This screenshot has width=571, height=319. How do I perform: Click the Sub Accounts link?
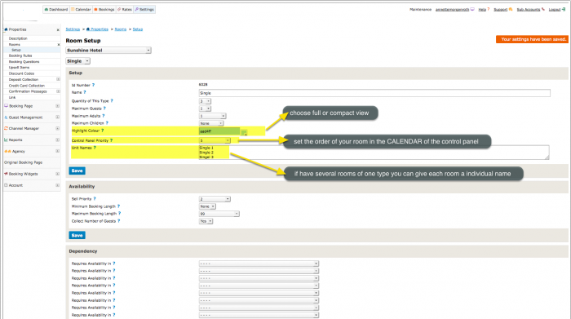coord(529,10)
